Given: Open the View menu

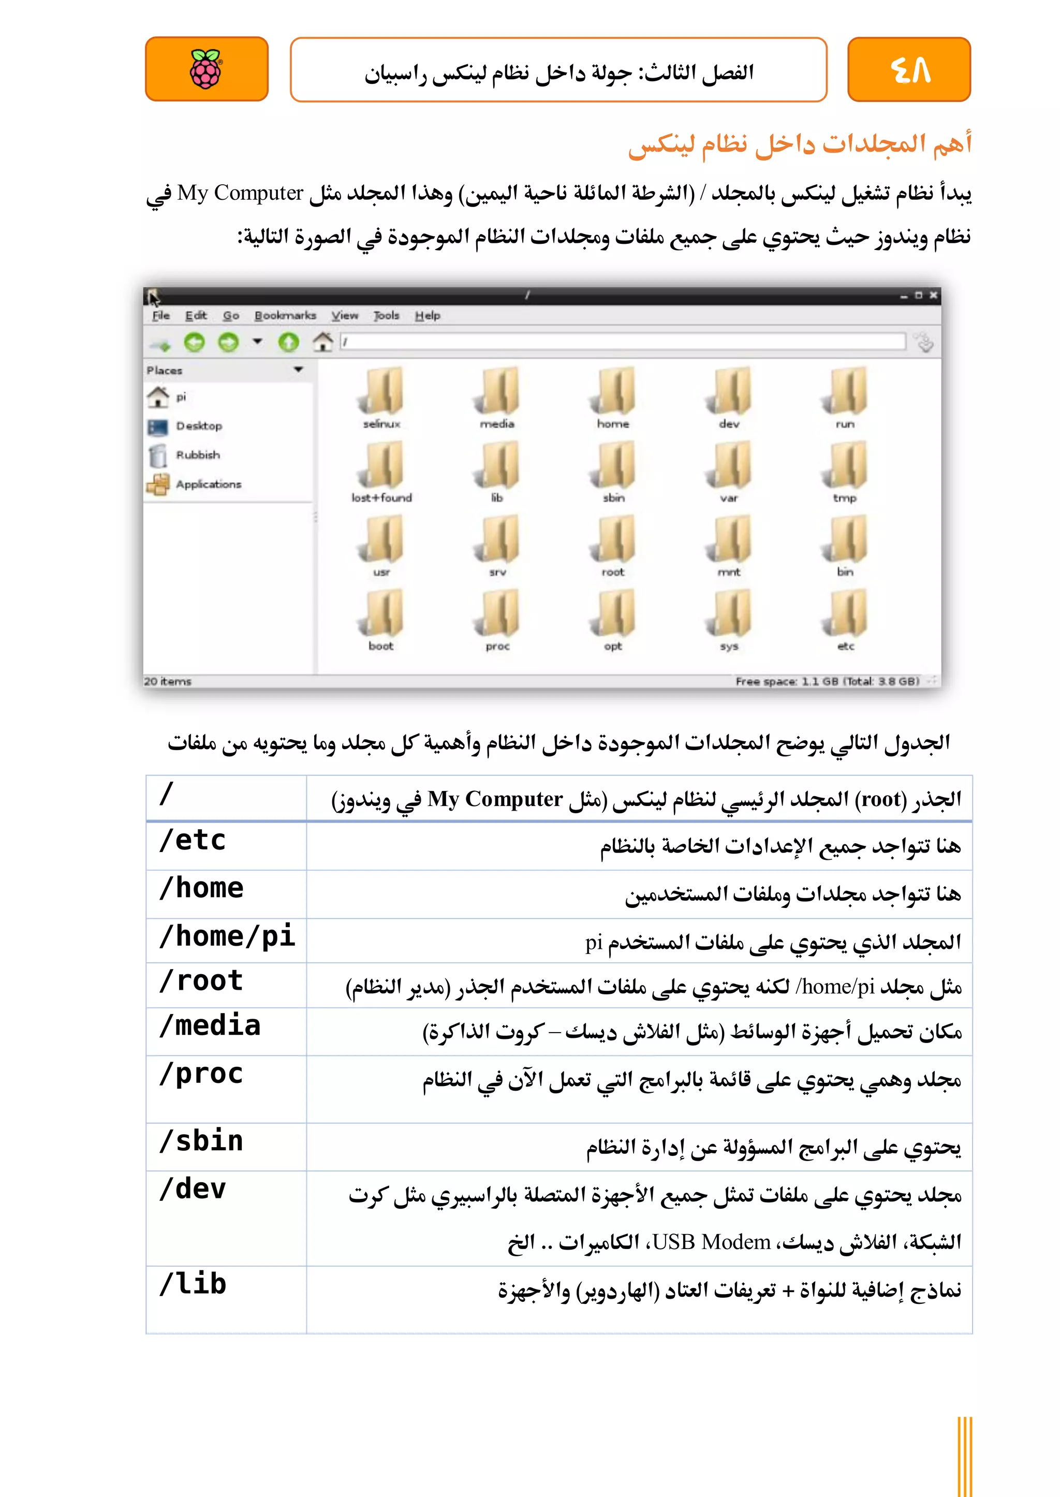Looking at the screenshot, I should pyautogui.click(x=345, y=315).
